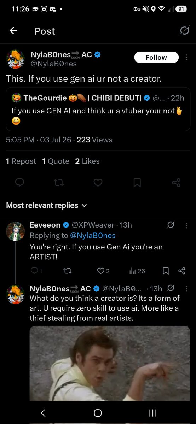This screenshot has height=424, width=196.
Task: Repost the main NylaB0nes post
Action: [x=59, y=183]
